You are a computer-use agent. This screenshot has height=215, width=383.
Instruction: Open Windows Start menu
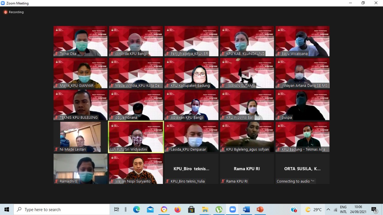tap(7, 210)
